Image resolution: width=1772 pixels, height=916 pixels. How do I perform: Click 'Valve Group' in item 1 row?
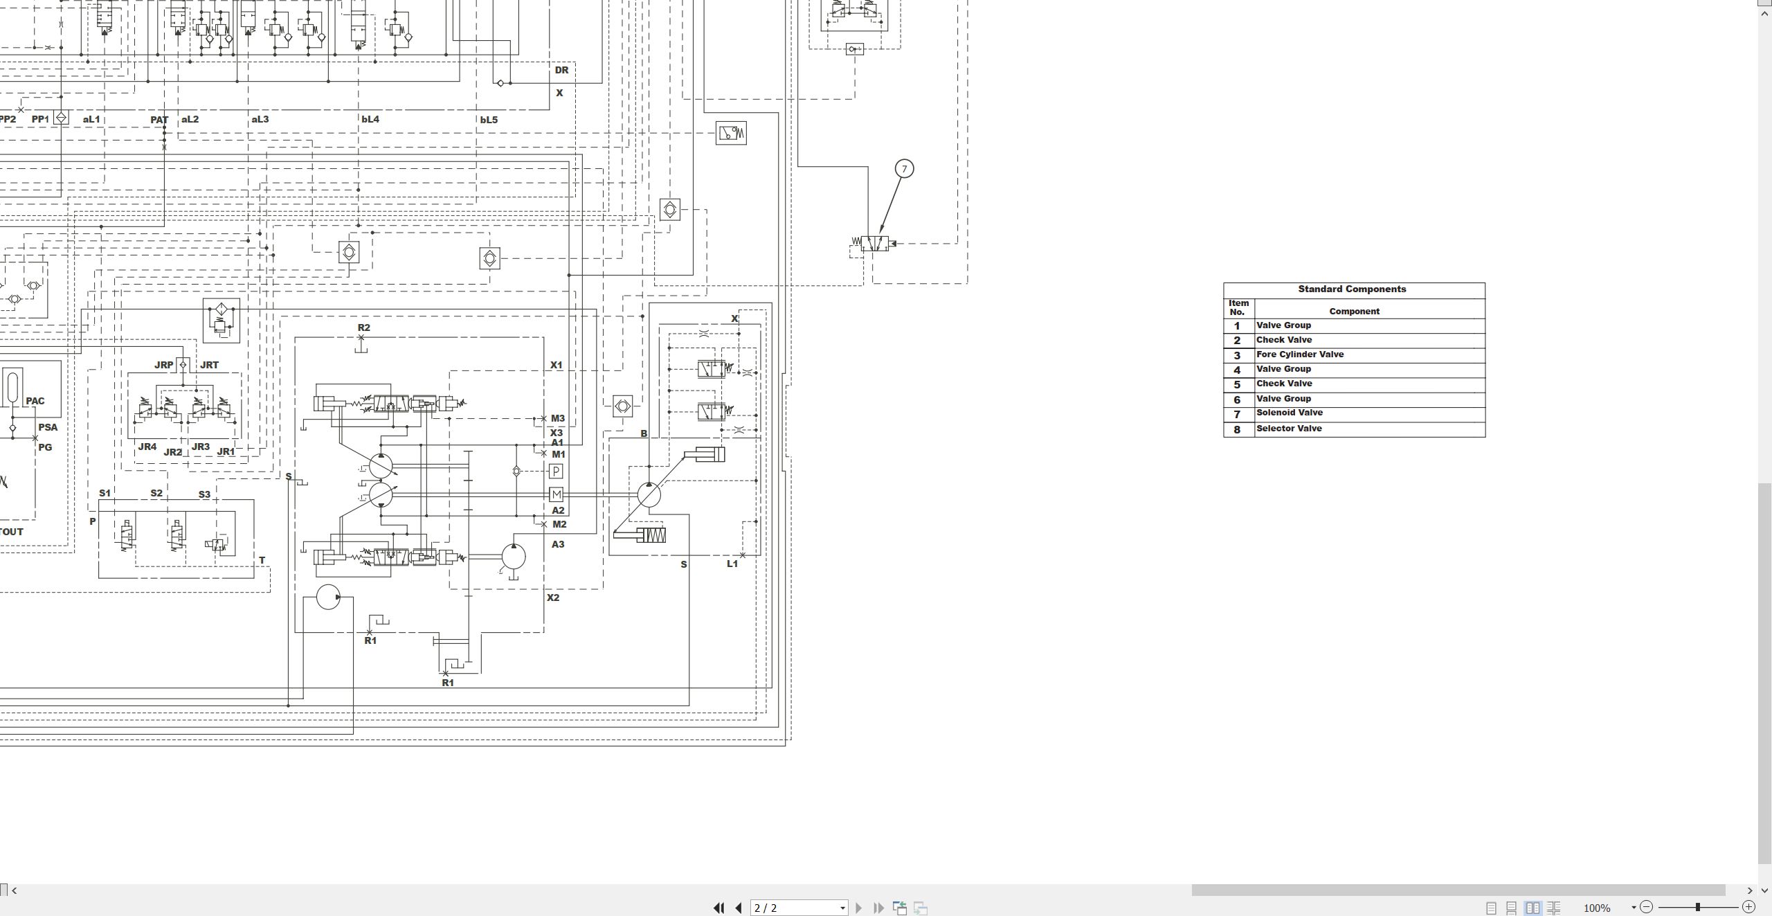pyautogui.click(x=1283, y=325)
